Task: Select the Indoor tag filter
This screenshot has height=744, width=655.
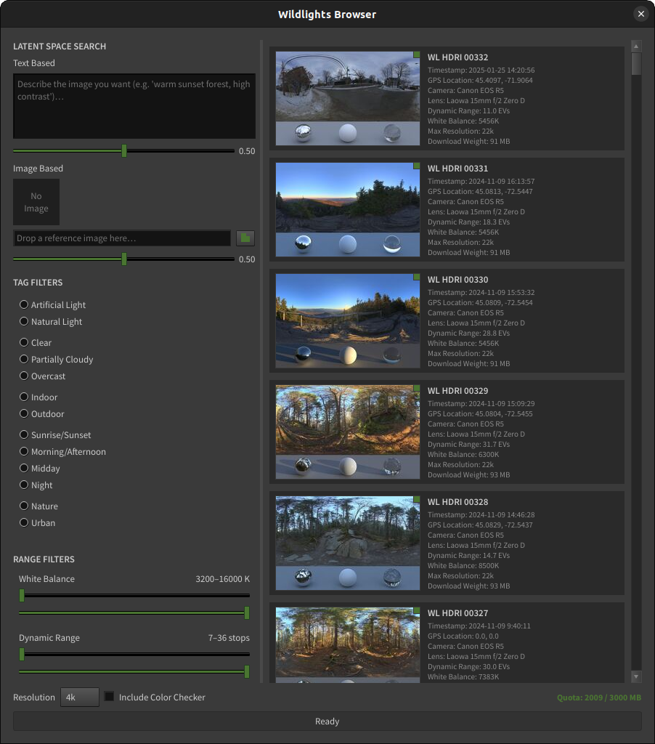Action: tap(38, 397)
